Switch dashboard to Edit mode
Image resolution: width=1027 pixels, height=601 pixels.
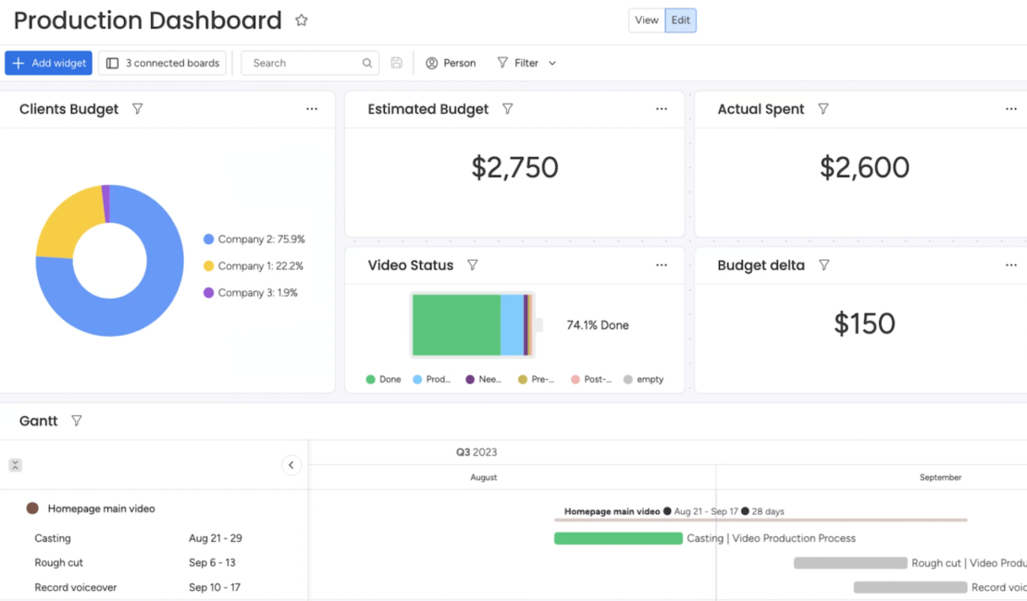pyautogui.click(x=681, y=20)
